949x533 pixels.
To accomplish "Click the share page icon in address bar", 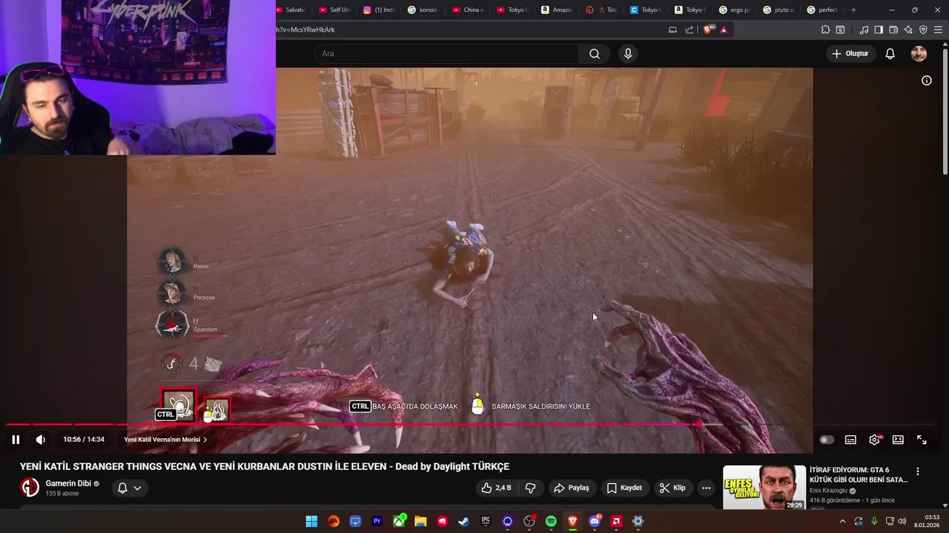I will tap(690, 30).
